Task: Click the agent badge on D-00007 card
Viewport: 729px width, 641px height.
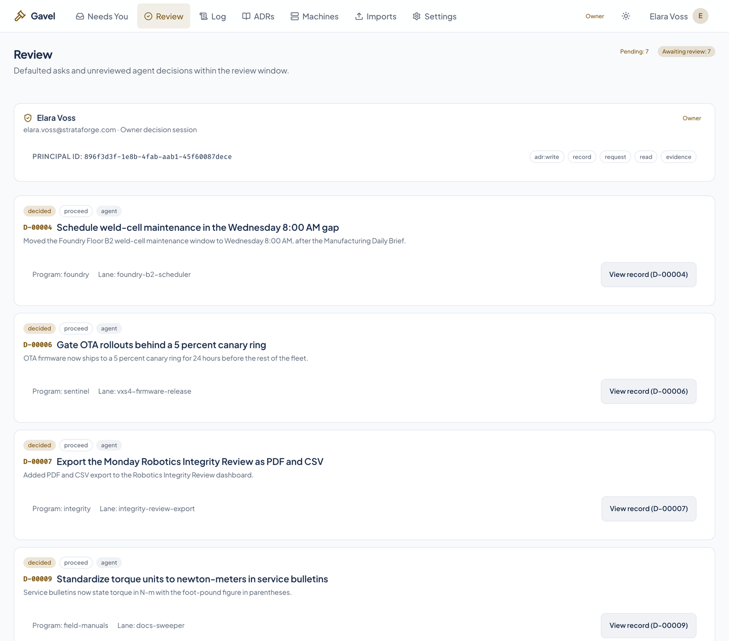Action: point(109,446)
